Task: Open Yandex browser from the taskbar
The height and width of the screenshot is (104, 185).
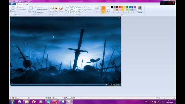Action: (34, 102)
